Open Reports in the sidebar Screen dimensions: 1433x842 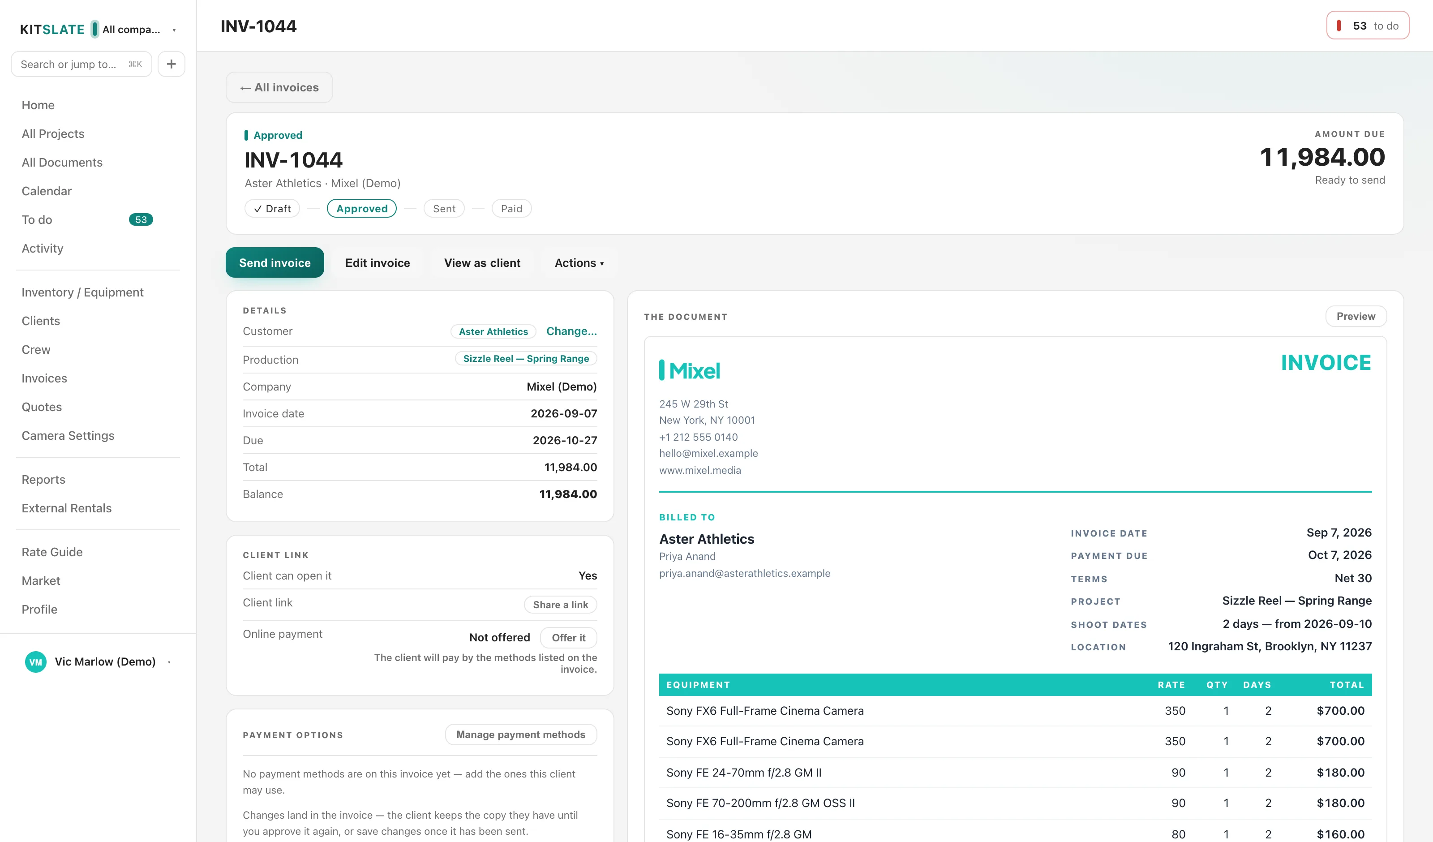(x=43, y=479)
